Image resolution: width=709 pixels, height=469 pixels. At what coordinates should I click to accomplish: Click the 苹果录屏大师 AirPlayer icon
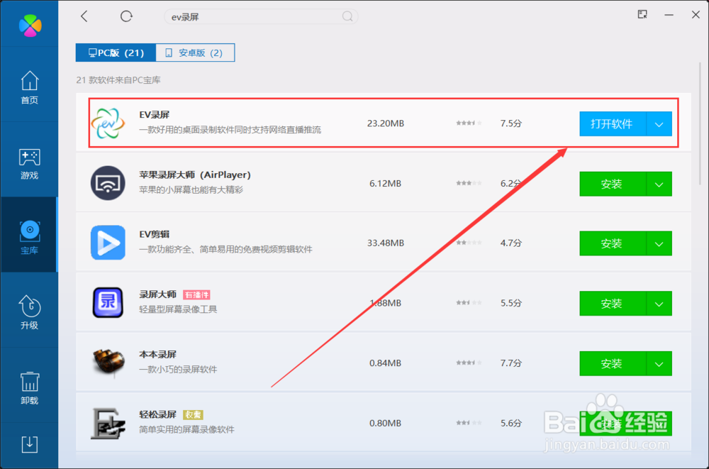coord(108,183)
